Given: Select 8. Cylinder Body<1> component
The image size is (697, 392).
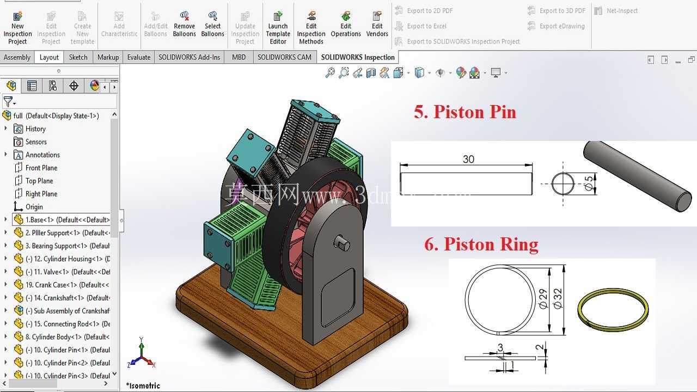Looking at the screenshot, I should coord(68,337).
